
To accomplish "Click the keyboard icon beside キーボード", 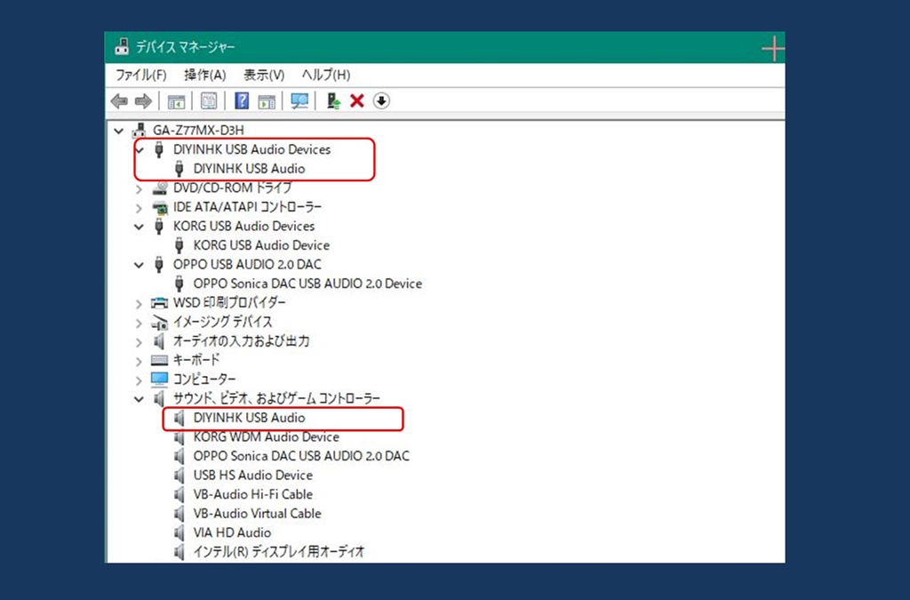I will [x=160, y=360].
